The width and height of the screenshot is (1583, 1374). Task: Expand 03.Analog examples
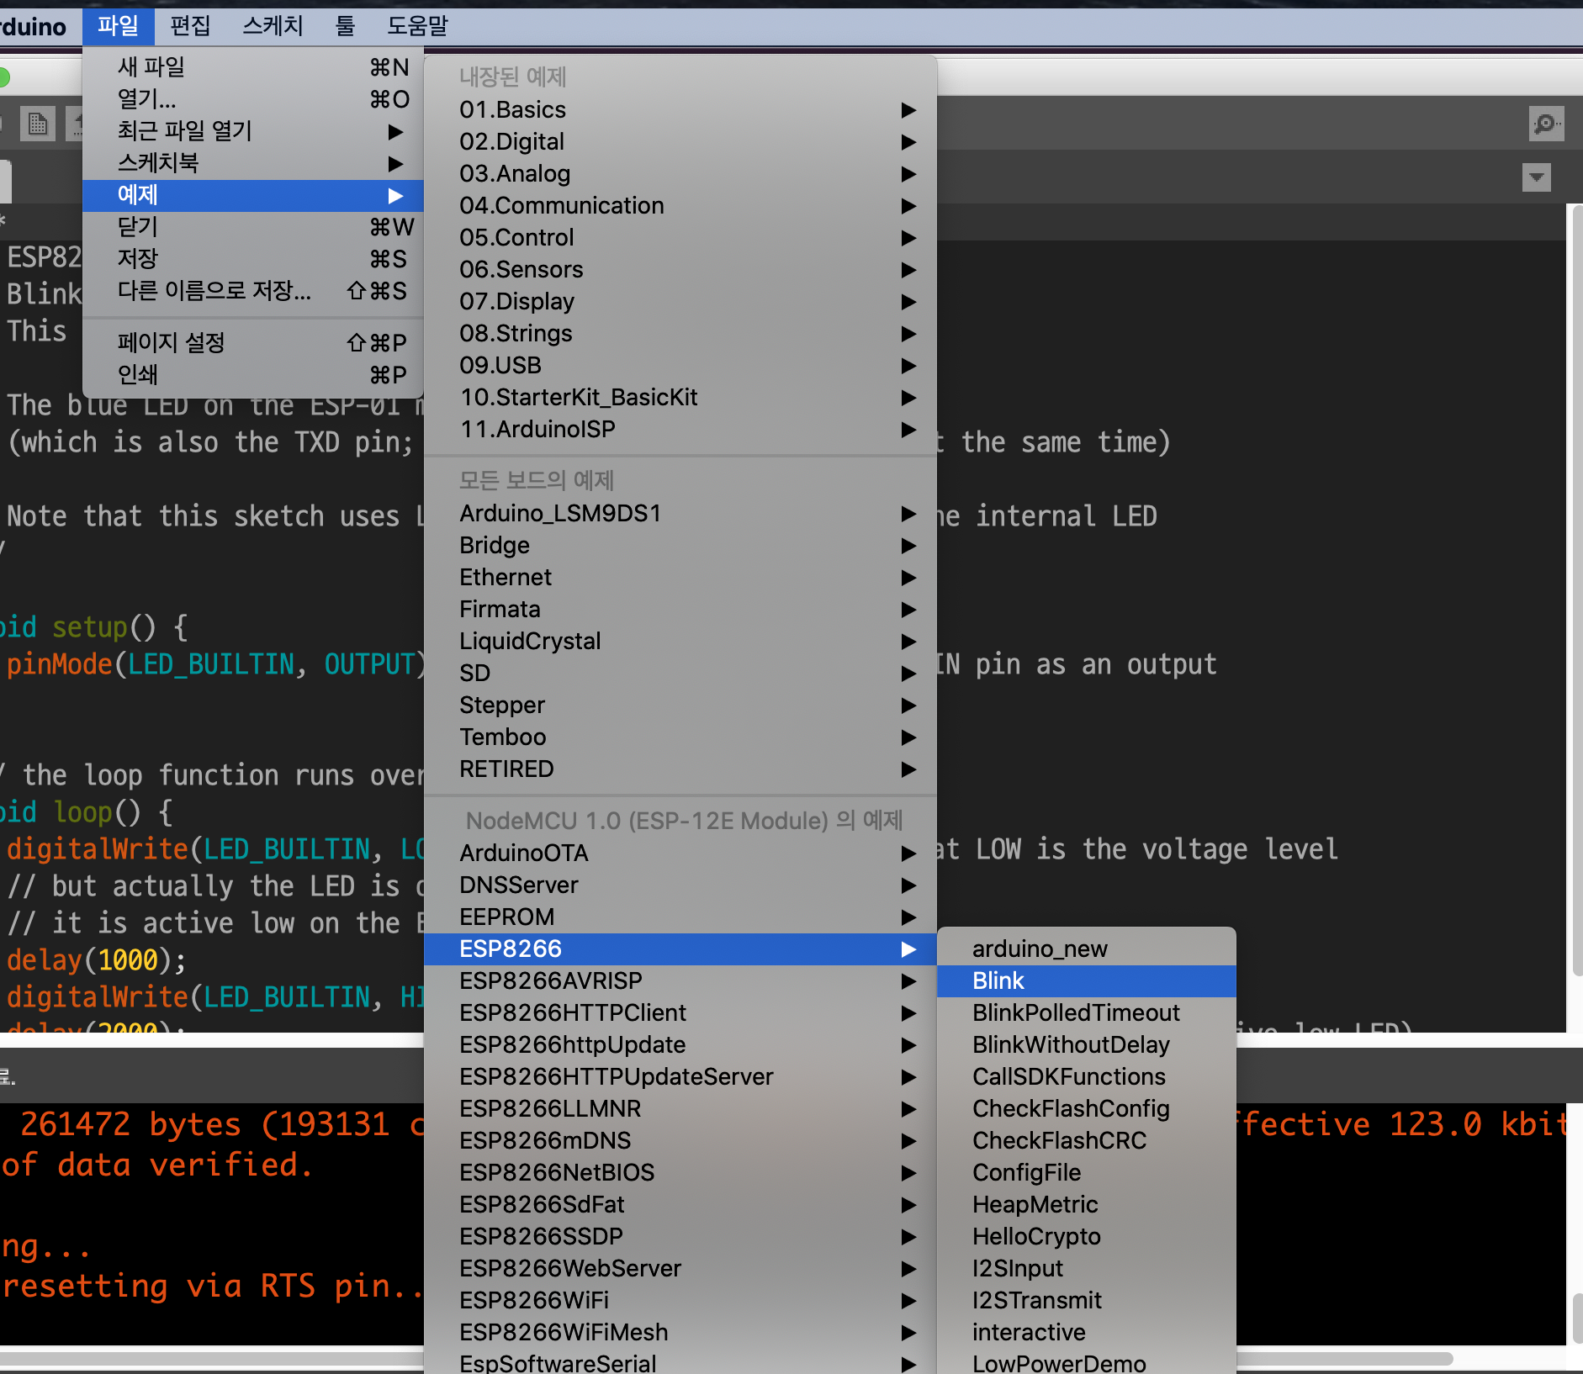[680, 174]
